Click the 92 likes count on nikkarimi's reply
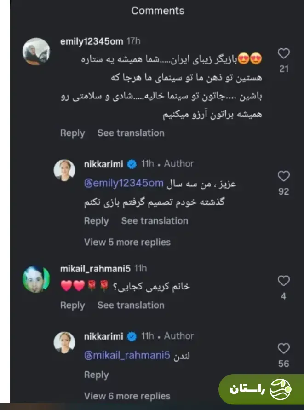 284,189
